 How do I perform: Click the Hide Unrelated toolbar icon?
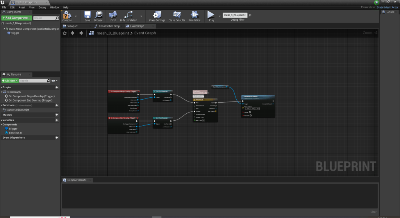pos(128,15)
